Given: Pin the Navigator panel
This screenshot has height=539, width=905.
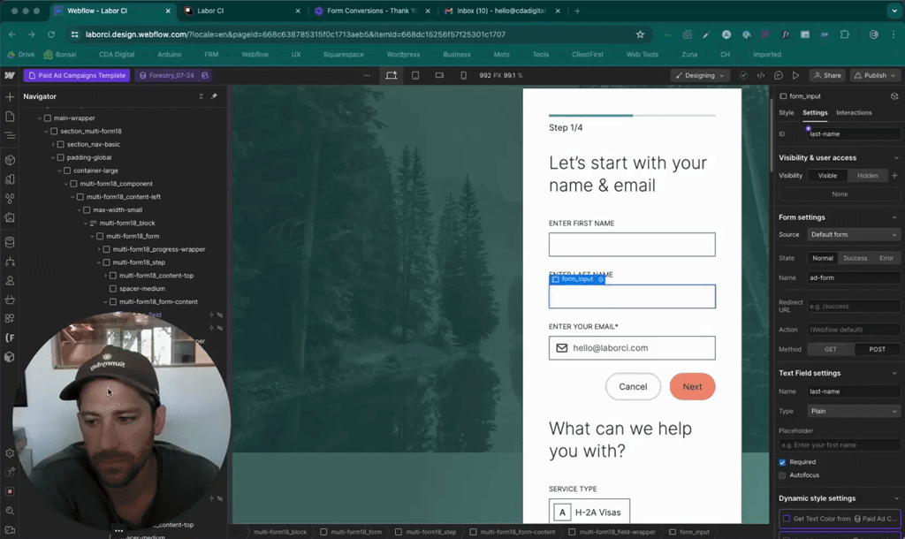Looking at the screenshot, I should coord(214,96).
